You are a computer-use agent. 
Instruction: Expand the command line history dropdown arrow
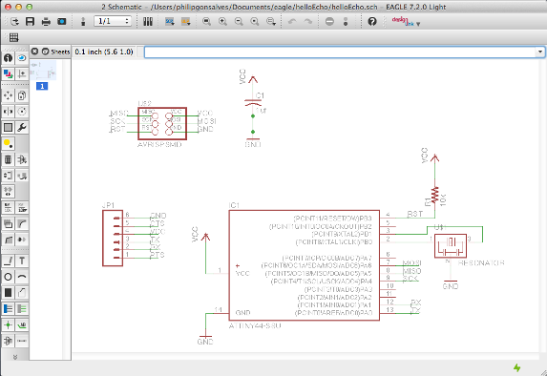[x=540, y=52]
